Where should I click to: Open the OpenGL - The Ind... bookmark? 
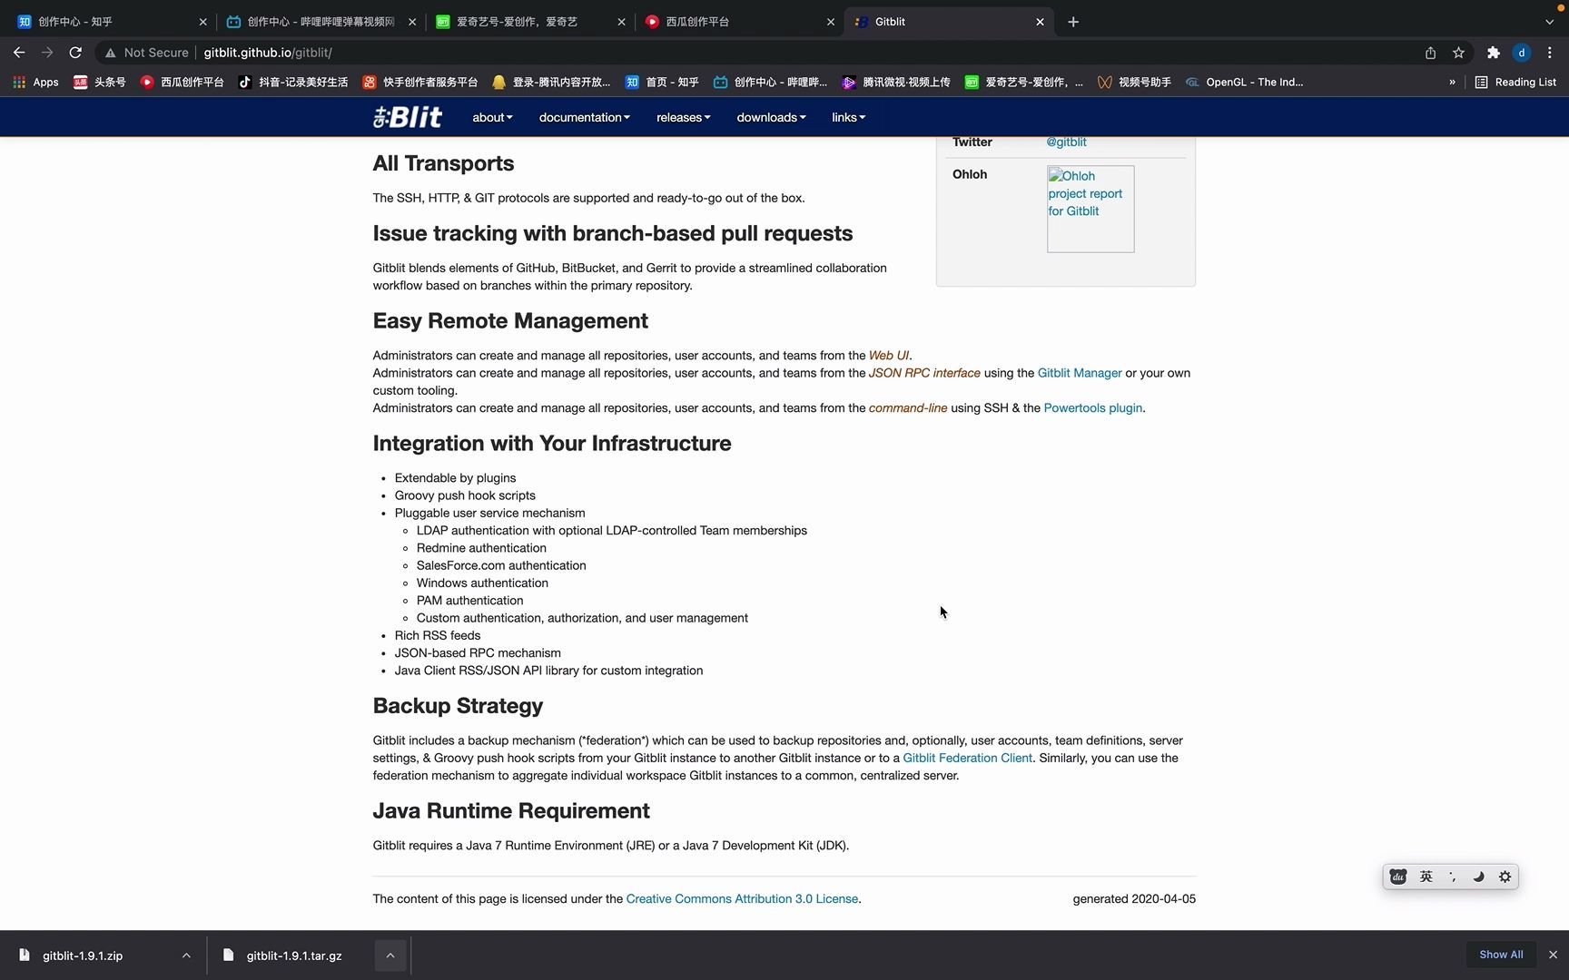tap(1244, 82)
